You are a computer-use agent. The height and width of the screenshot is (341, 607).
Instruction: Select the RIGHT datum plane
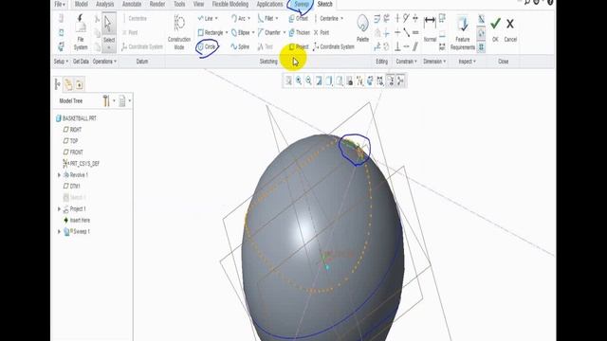pyautogui.click(x=72, y=130)
